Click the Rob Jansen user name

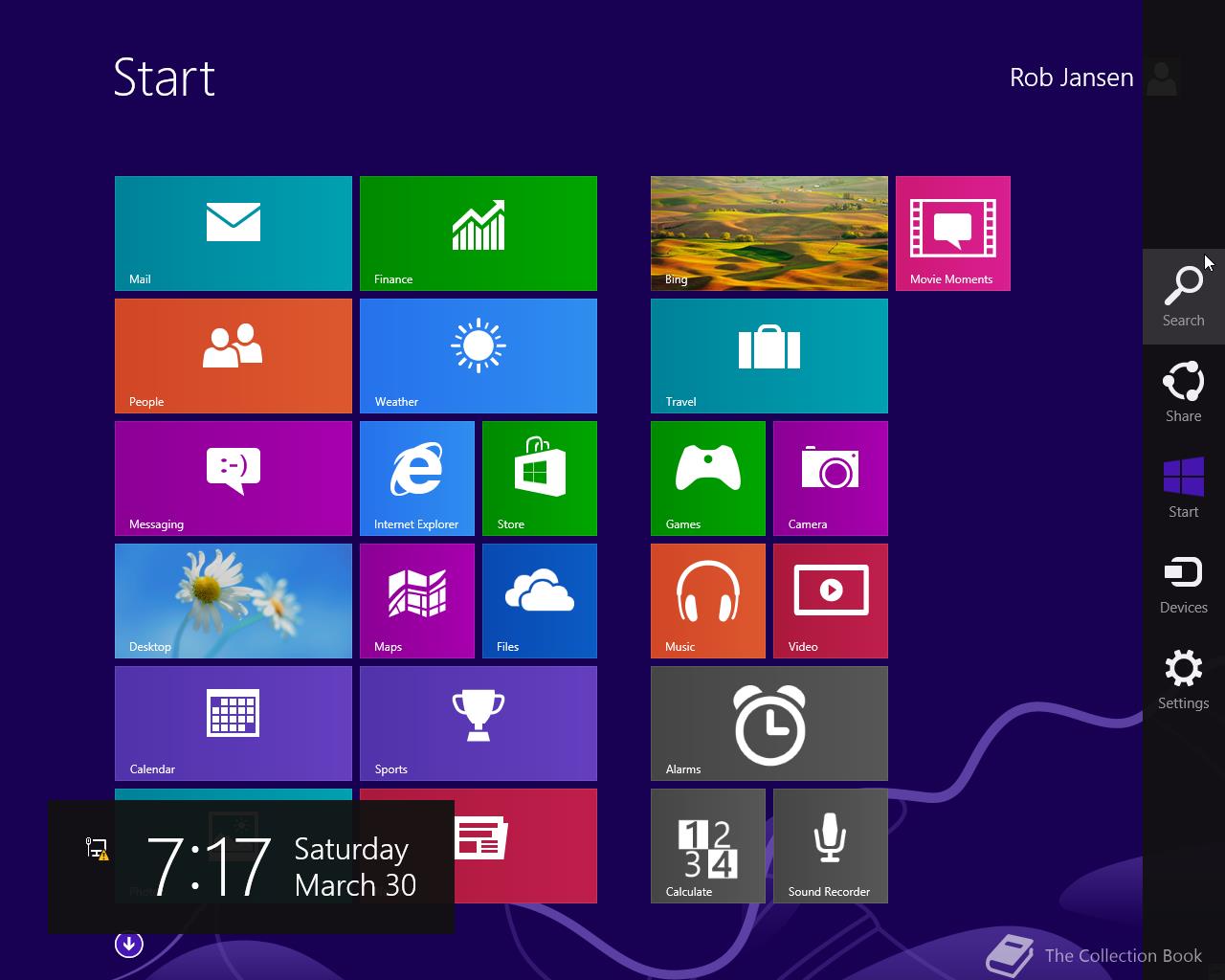pos(1071,78)
